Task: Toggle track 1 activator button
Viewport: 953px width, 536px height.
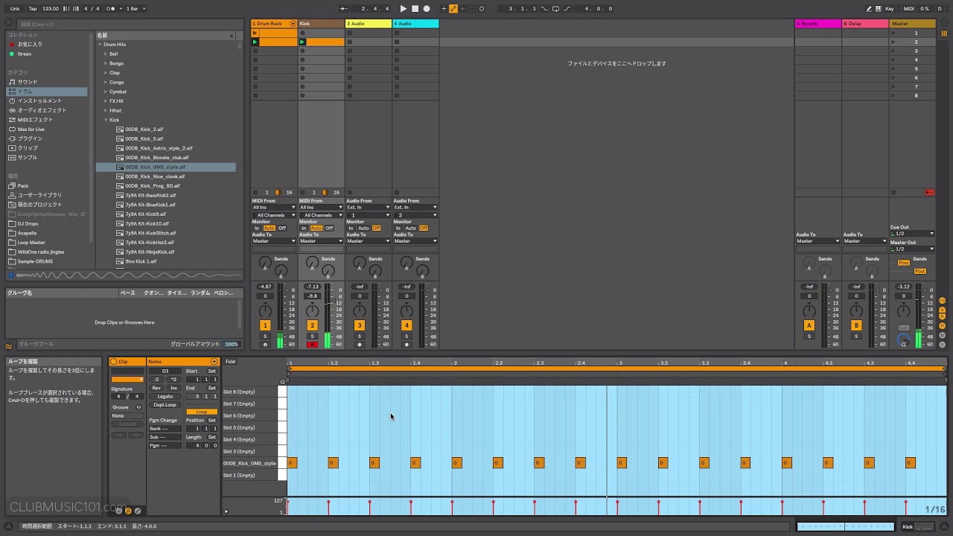Action: tap(265, 325)
